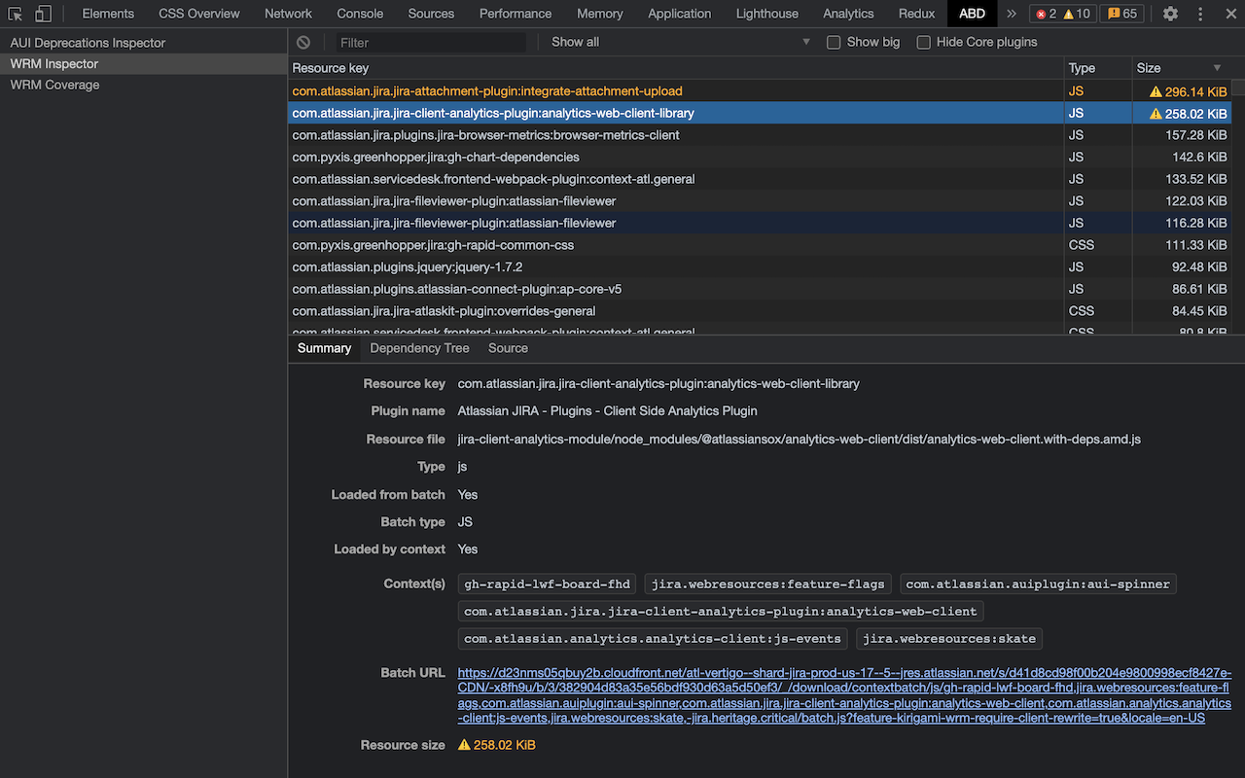The height and width of the screenshot is (778, 1245).
Task: Open the DevTools three-dot menu
Action: [x=1199, y=14]
